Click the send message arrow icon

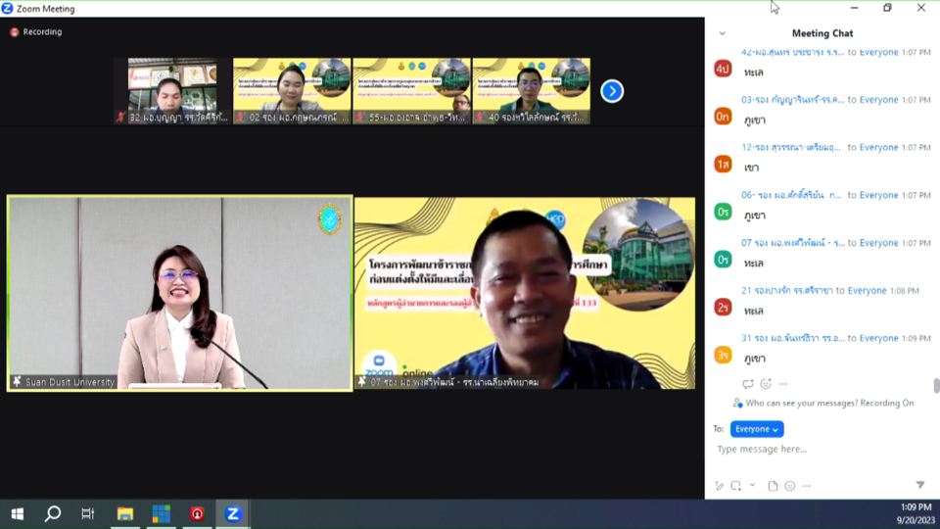coord(920,485)
